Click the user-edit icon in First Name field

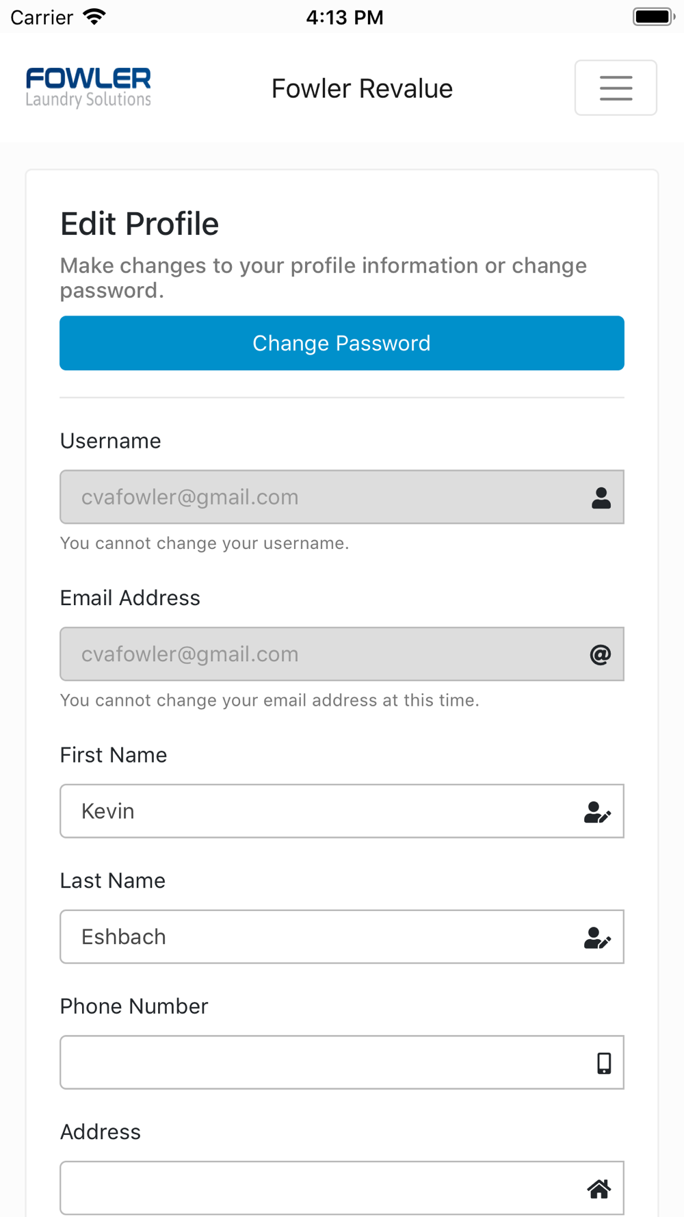pyautogui.click(x=597, y=812)
